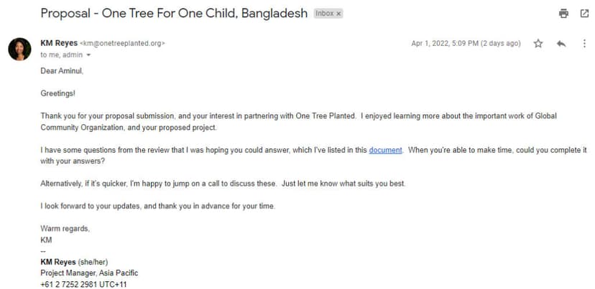Screen dimensions: 595x289
Task: Open the 'document' hyperlink in the email body
Action: coord(385,150)
